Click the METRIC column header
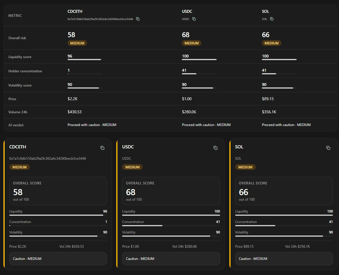This screenshot has height=275, width=339. (15, 16)
